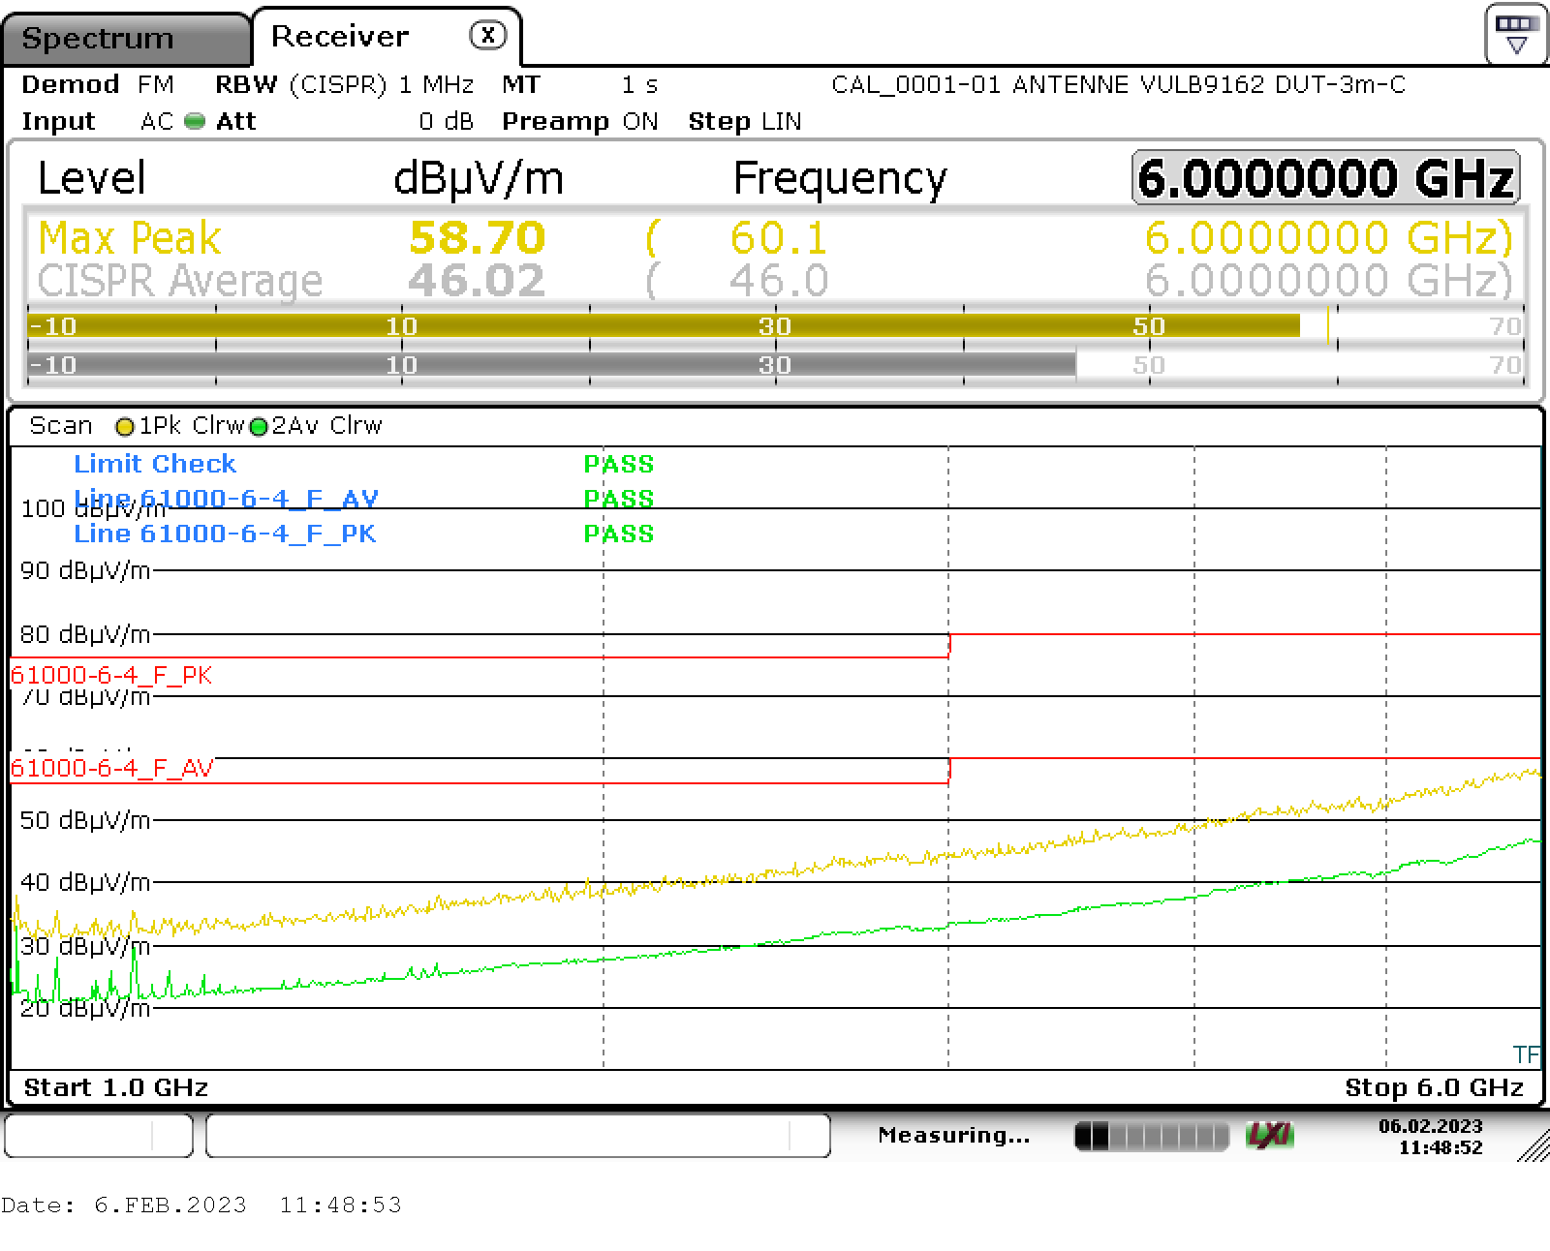Click the Att 0 dB setting
The height and width of the screenshot is (1251, 1550).
pos(345,121)
